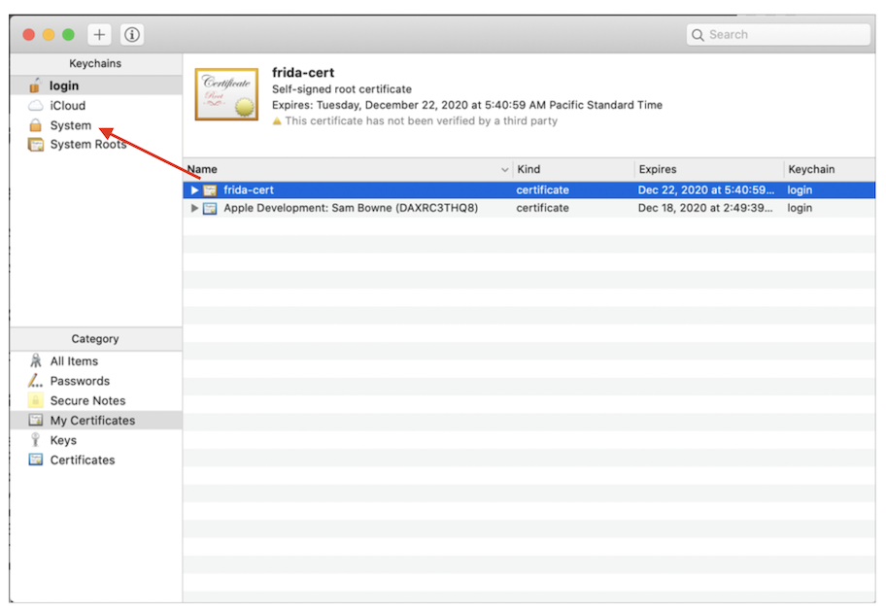
Task: Click the search magnifier icon
Action: click(x=698, y=35)
